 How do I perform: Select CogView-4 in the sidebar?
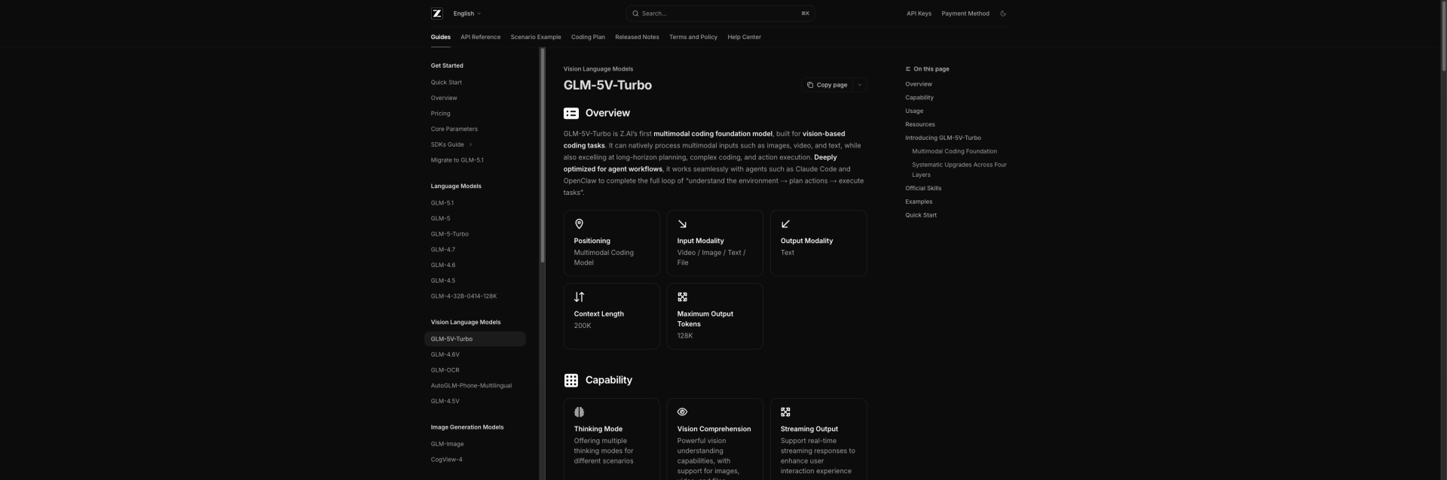[447, 460]
